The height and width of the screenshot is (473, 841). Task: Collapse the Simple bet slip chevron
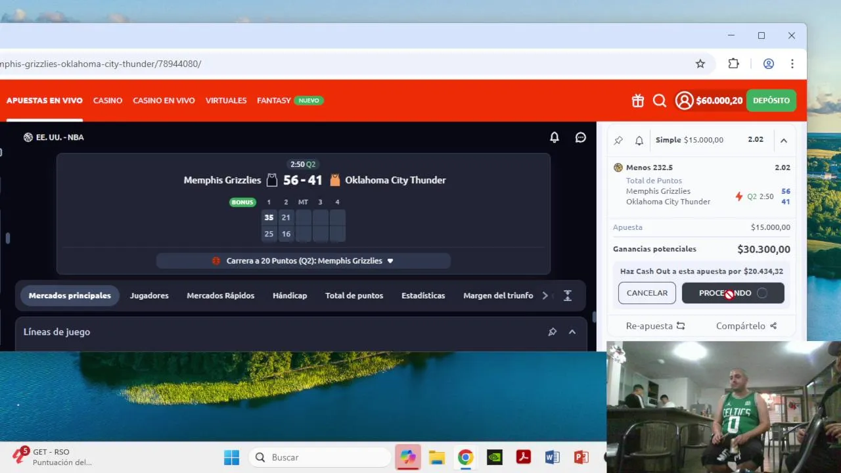click(784, 141)
